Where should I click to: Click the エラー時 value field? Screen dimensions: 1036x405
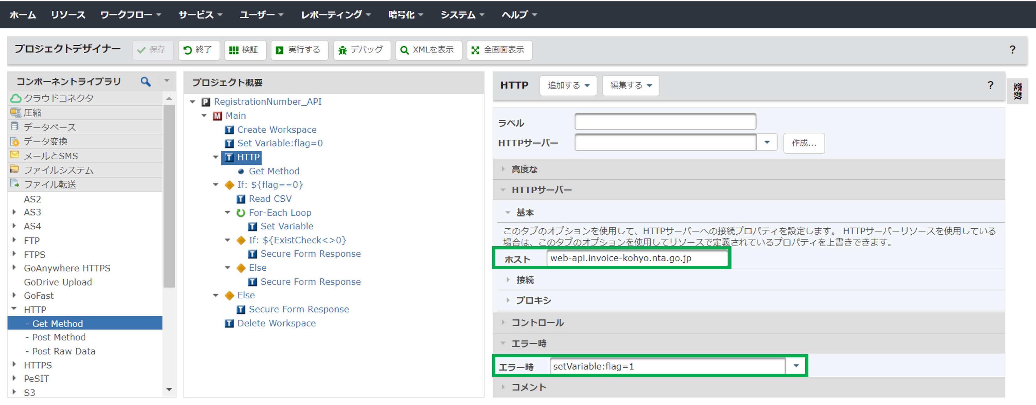667,366
